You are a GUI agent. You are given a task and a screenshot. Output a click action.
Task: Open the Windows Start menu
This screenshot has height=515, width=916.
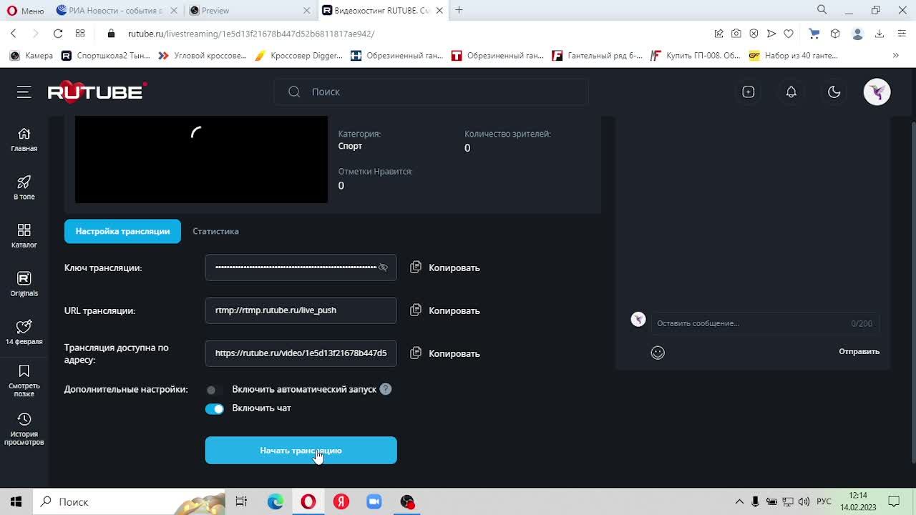pyautogui.click(x=16, y=501)
